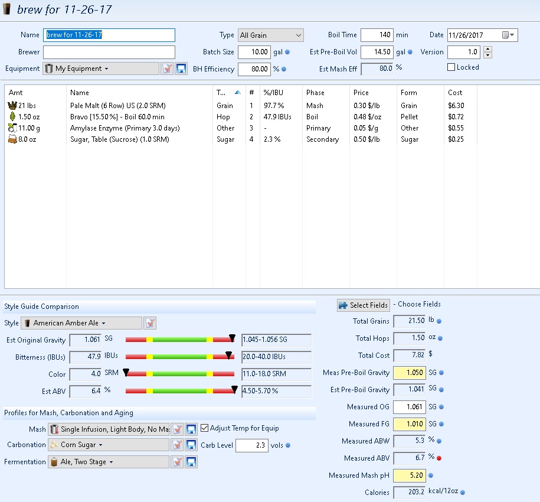The image size is (540, 502).
Task: Click the 47.9 IBUs cell on the Bravo row
Action: (x=277, y=117)
